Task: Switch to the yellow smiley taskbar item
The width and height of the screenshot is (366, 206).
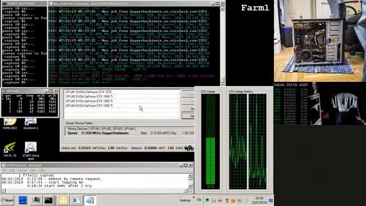Action: [63, 200]
